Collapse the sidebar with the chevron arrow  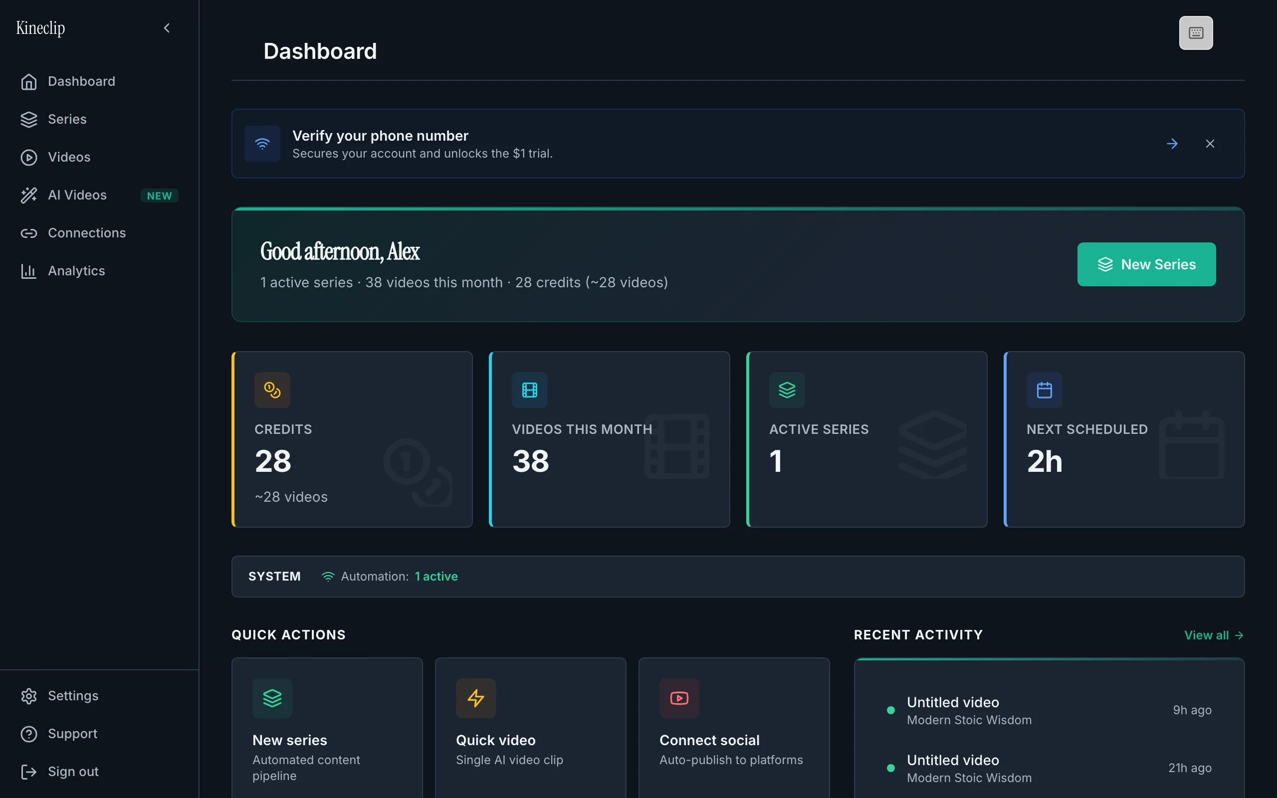point(167,28)
